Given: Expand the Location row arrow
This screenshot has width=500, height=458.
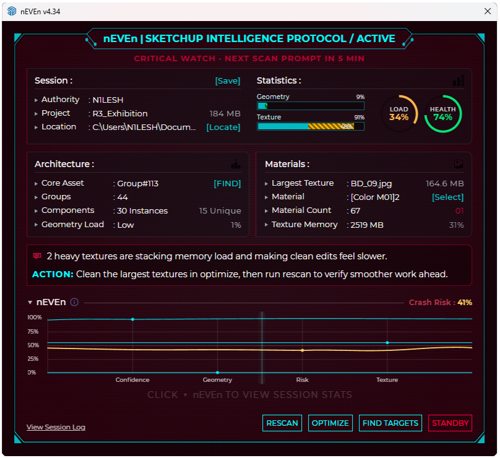Looking at the screenshot, I should 36,127.
